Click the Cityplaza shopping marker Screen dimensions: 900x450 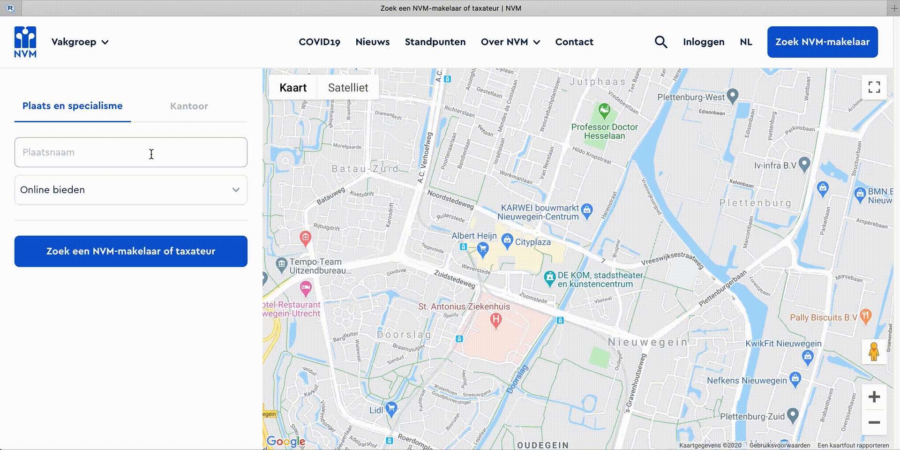tap(507, 241)
